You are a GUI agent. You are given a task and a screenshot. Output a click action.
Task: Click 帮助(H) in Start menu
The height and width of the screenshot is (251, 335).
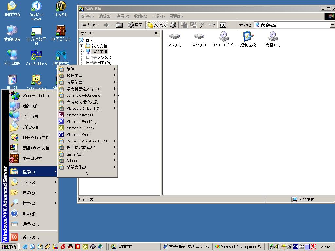point(33,214)
